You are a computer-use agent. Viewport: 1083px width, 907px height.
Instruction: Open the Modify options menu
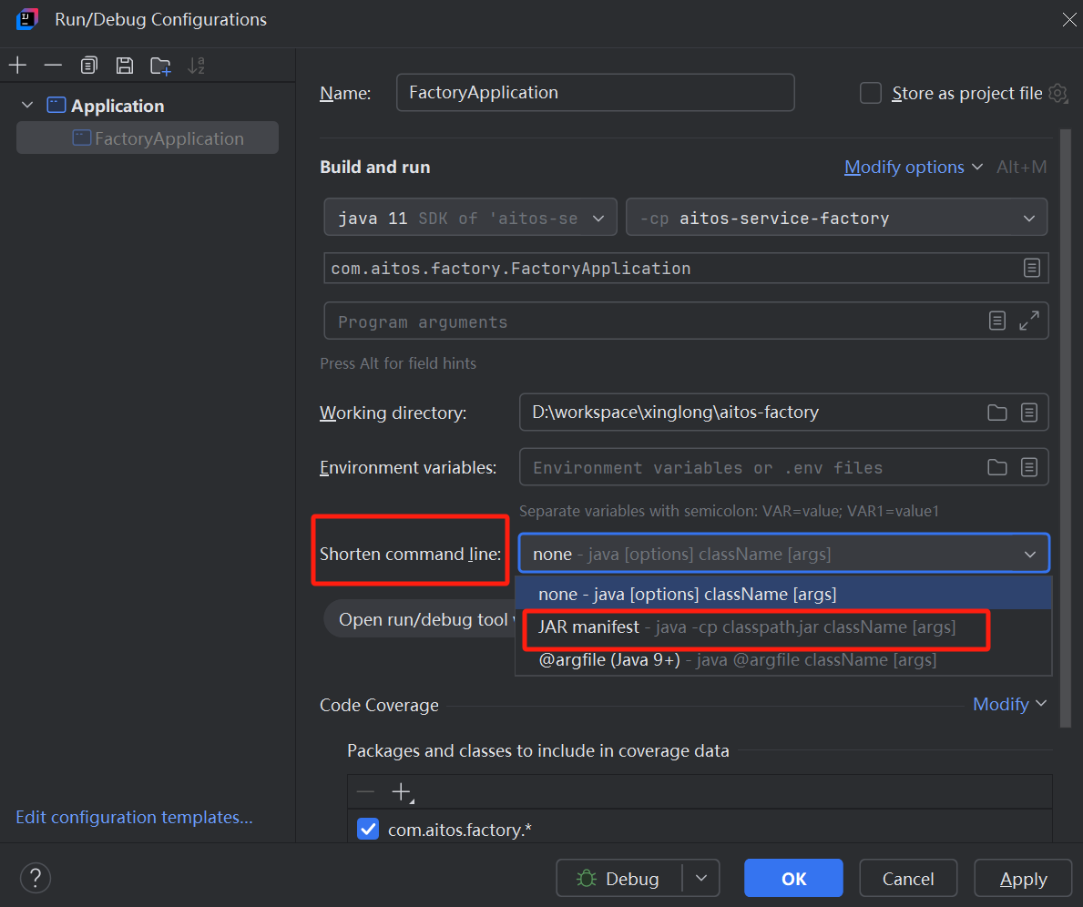[x=905, y=167]
